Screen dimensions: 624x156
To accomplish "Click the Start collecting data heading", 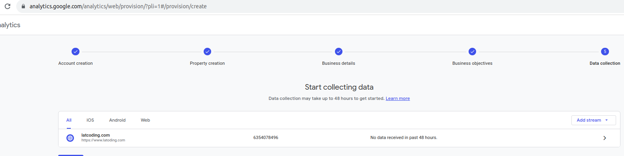I will point(339,87).
